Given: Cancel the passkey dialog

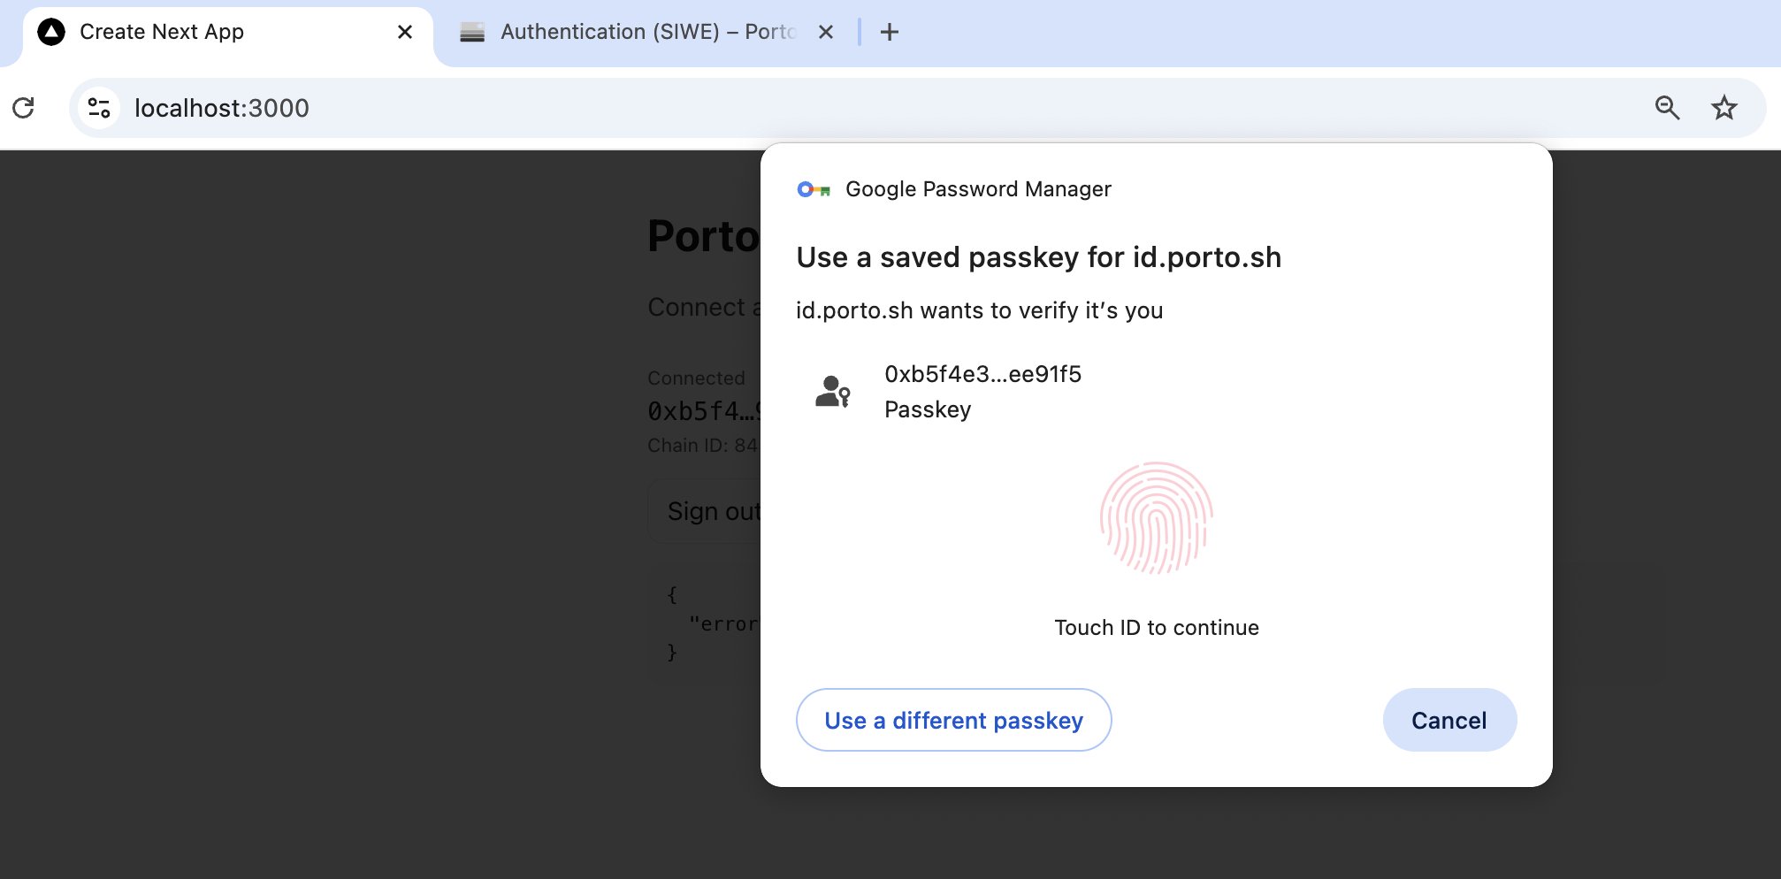Looking at the screenshot, I should 1448,721.
